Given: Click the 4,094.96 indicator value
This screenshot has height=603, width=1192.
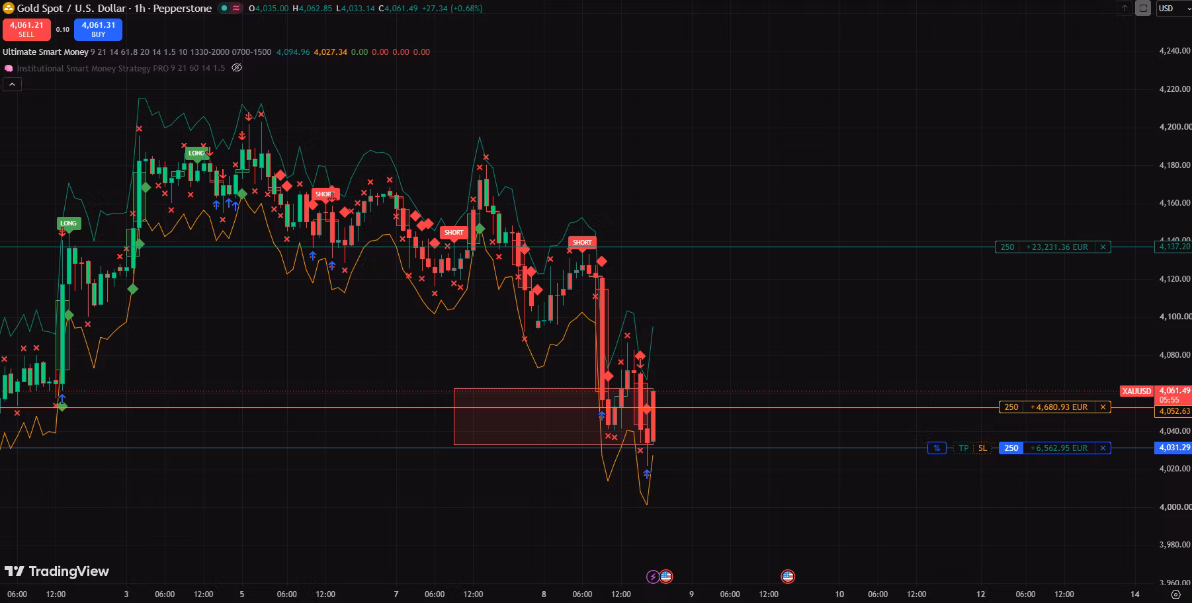Looking at the screenshot, I should pyautogui.click(x=293, y=52).
